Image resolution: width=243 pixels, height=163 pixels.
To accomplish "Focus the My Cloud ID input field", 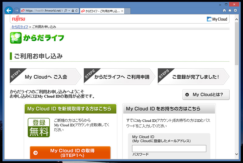I will pos(169,148).
